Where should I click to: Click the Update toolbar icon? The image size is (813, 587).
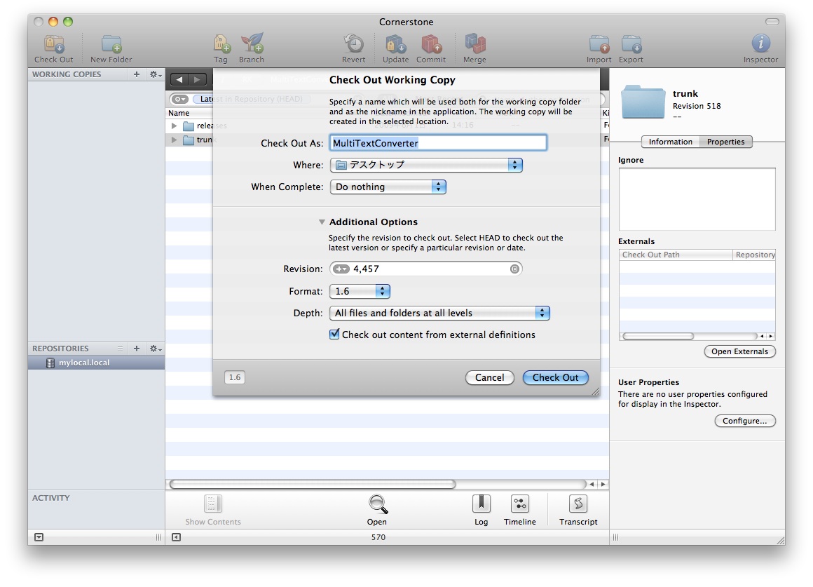coord(395,44)
